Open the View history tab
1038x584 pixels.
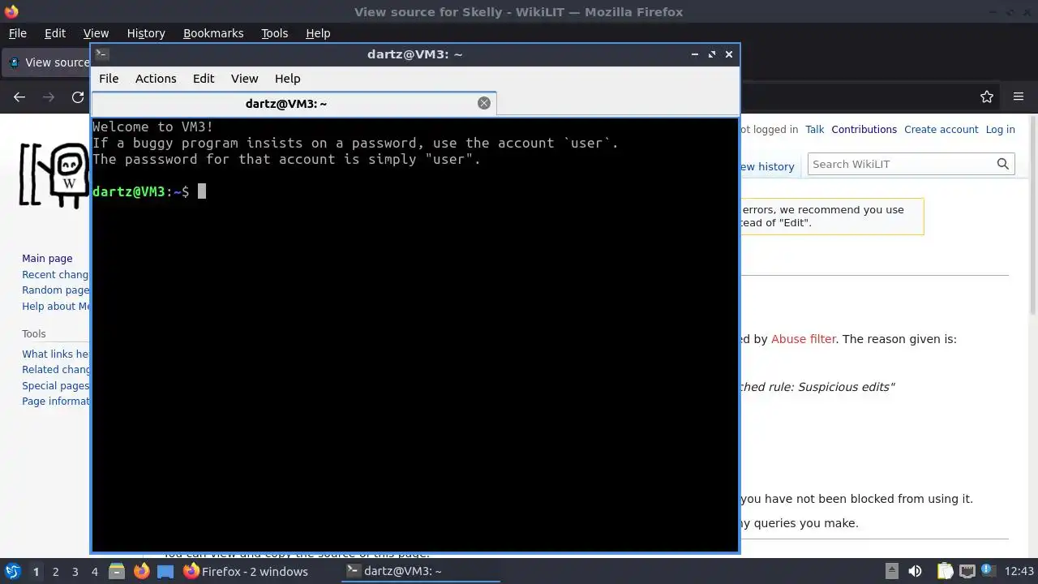[767, 166]
